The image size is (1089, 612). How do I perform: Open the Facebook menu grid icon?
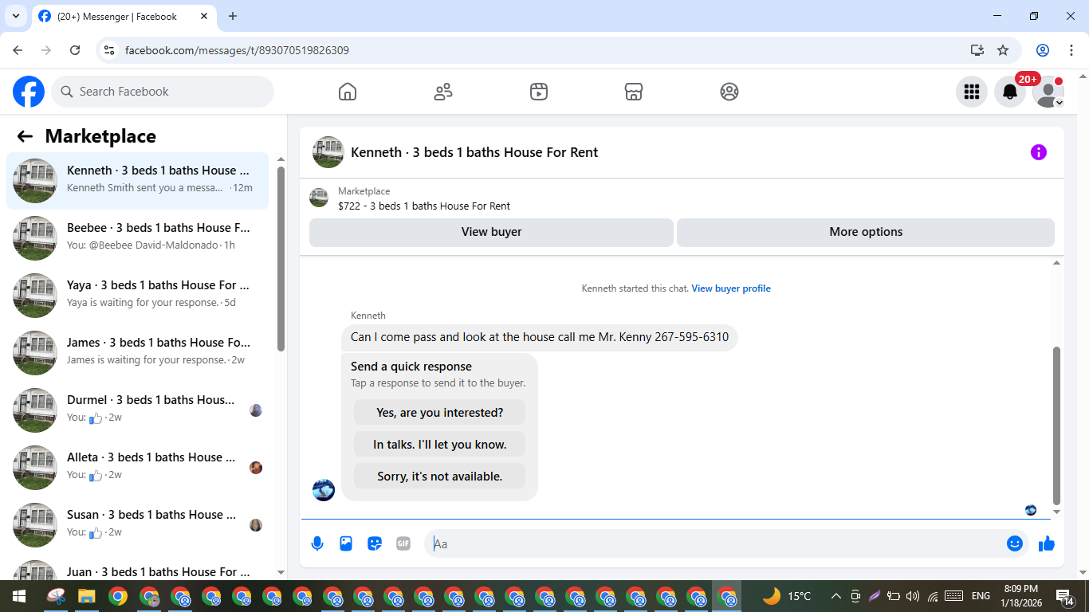click(x=972, y=92)
